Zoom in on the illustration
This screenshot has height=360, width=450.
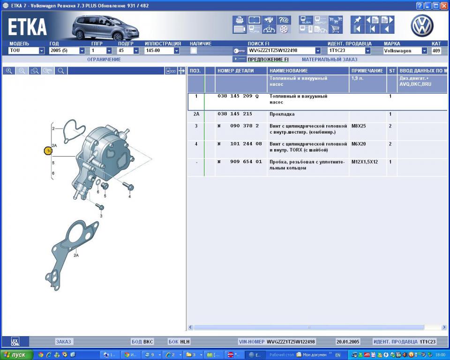(9, 71)
